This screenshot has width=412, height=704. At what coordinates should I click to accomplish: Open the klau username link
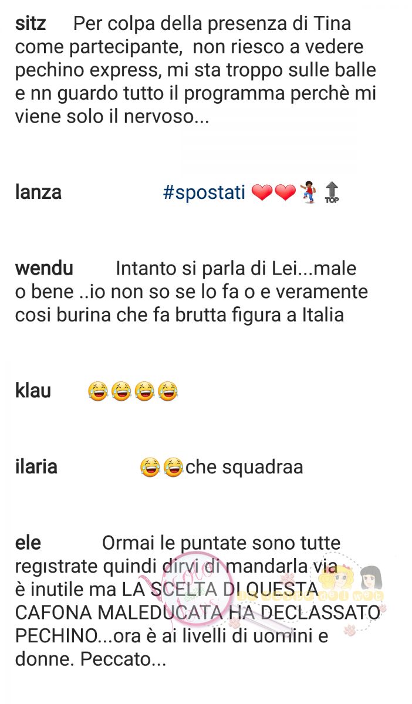pos(33,390)
